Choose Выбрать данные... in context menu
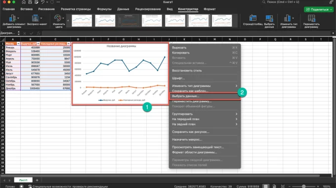The width and height of the screenshot is (336, 188). tap(205, 96)
